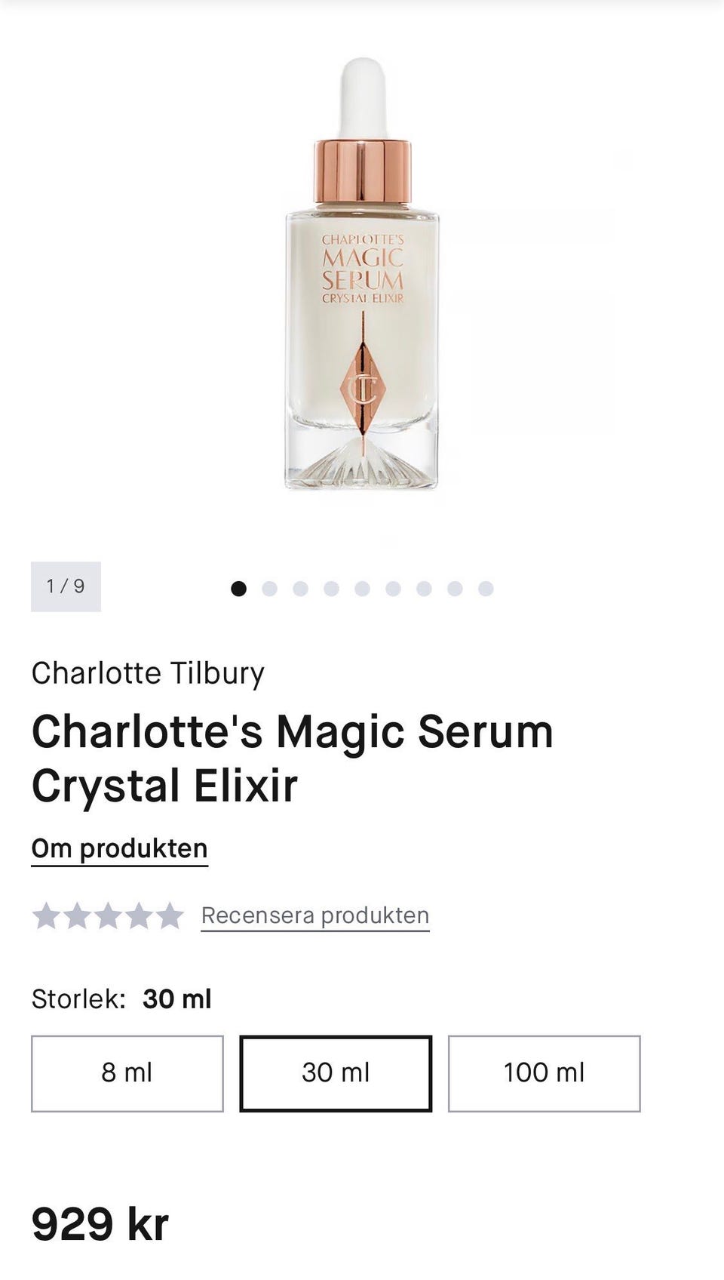Screen dimensions: 724x1280
Task: Click the Magic Serum bottle product image
Action: click(x=362, y=302)
